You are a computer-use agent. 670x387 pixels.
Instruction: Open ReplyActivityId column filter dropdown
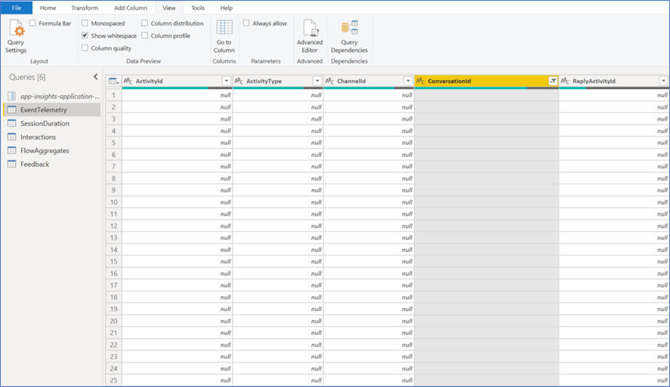[663, 81]
